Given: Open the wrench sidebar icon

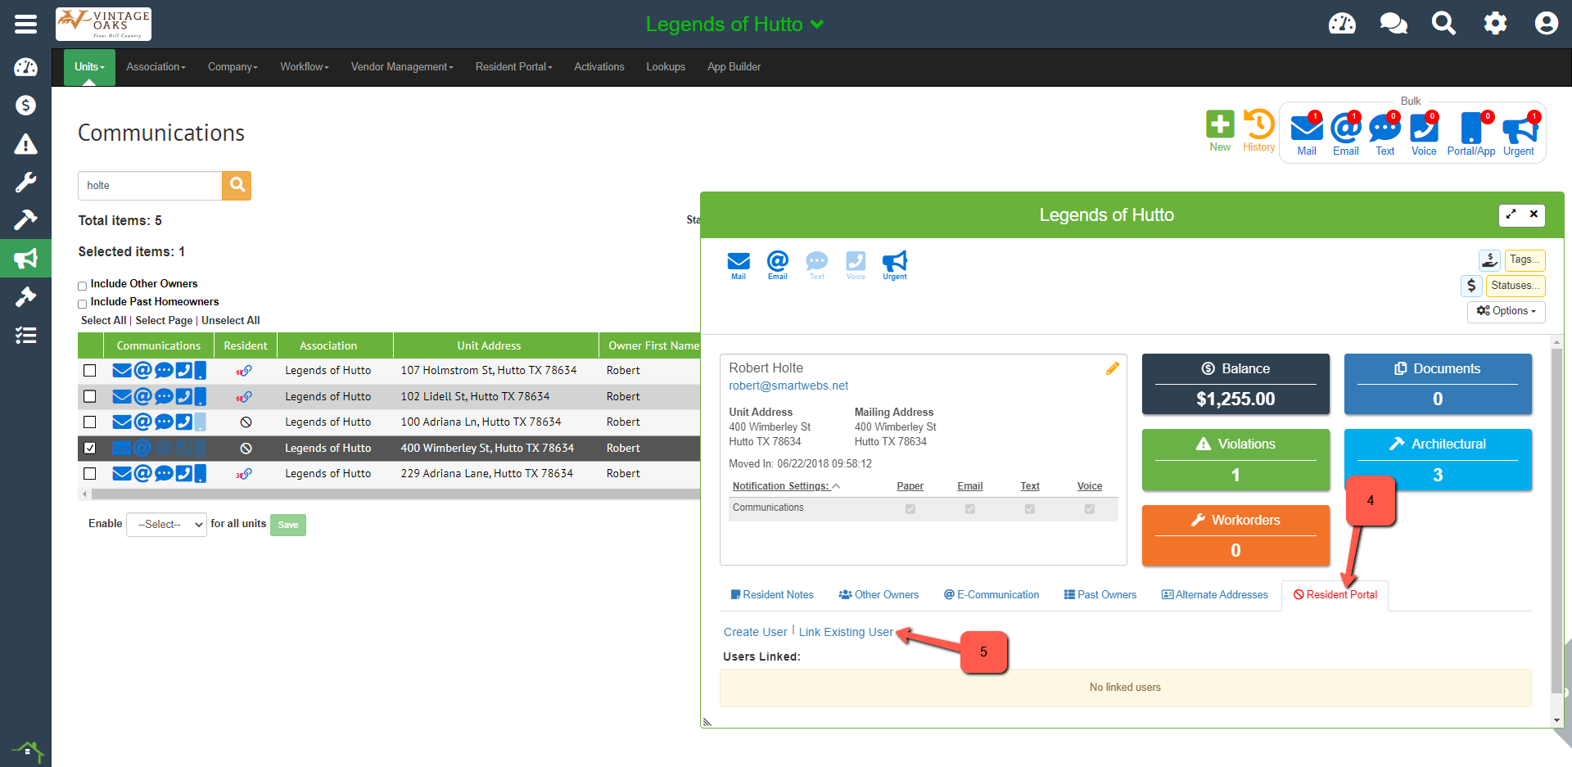Looking at the screenshot, I should [x=25, y=182].
